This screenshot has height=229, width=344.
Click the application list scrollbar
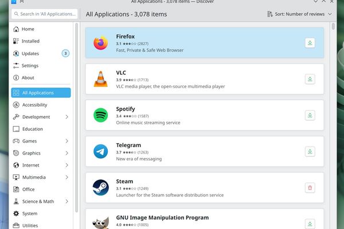click(333, 26)
